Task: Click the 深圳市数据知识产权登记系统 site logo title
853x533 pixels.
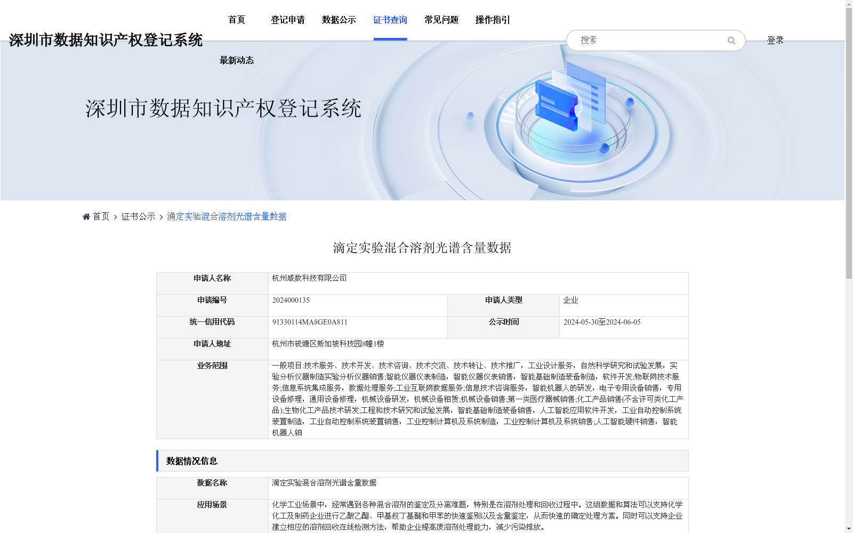Action: point(106,40)
